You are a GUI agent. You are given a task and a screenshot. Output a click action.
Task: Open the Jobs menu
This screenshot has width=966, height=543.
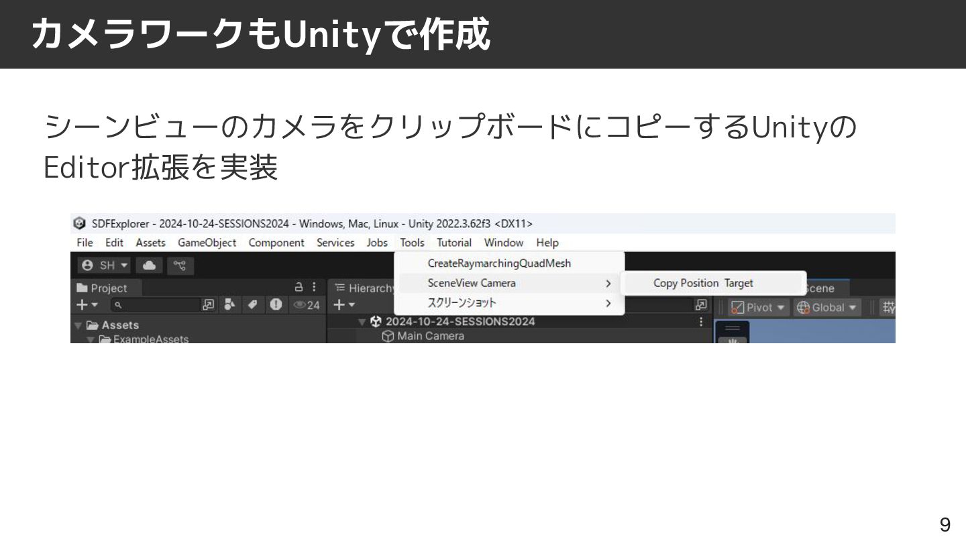(377, 243)
